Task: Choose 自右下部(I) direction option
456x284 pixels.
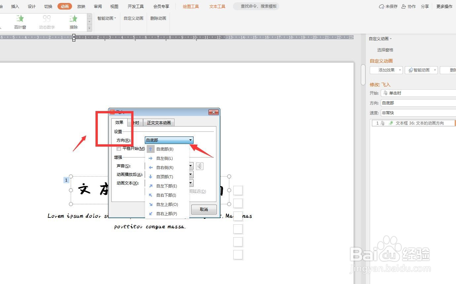Action: [x=167, y=195]
